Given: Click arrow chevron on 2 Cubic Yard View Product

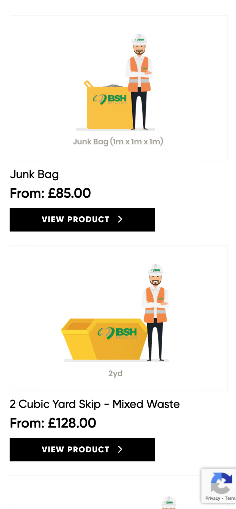Looking at the screenshot, I should click(120, 449).
